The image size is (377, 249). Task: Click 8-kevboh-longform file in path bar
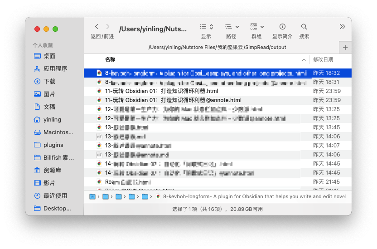pos(251,196)
